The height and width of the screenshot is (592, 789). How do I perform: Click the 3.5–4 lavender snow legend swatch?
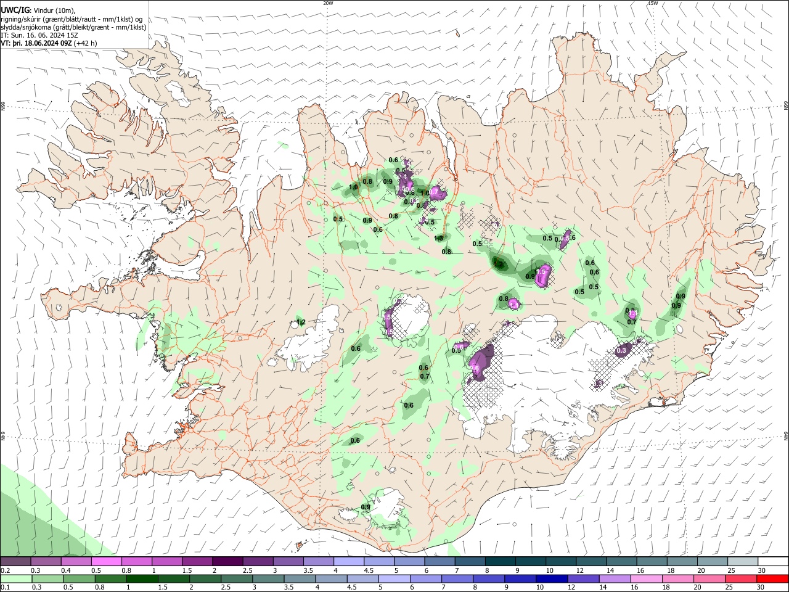319,561
